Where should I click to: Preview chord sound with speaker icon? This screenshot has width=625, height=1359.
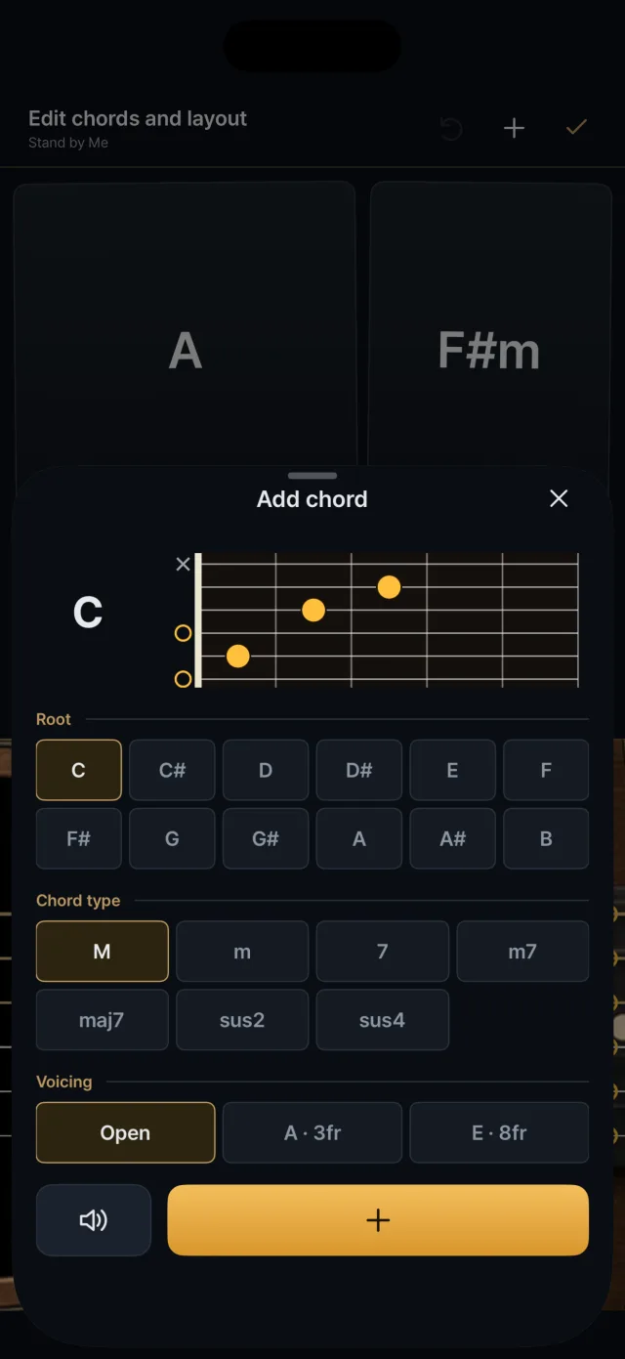click(x=94, y=1220)
